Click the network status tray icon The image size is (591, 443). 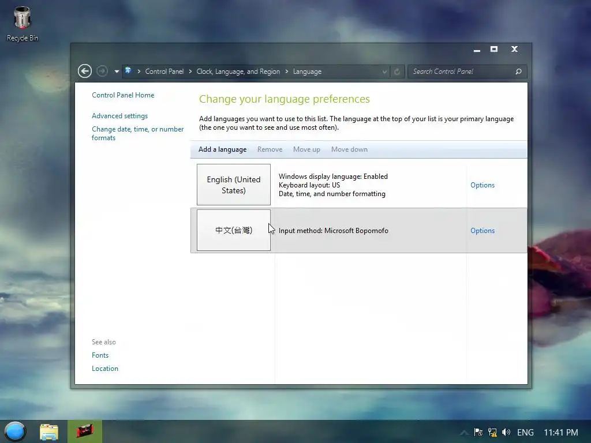(x=492, y=432)
